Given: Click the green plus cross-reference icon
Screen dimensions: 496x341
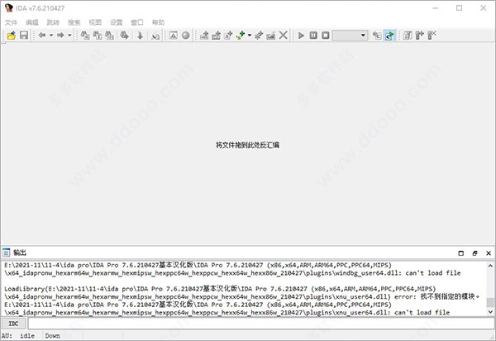Looking at the screenshot, I should point(241,35).
